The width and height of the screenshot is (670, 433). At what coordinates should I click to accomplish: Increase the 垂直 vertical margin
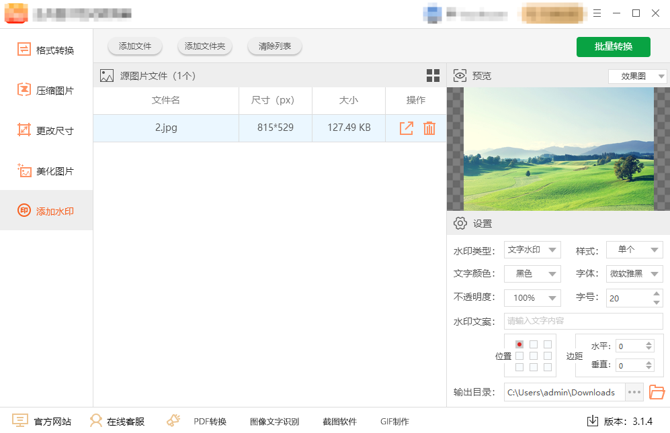[x=648, y=362]
